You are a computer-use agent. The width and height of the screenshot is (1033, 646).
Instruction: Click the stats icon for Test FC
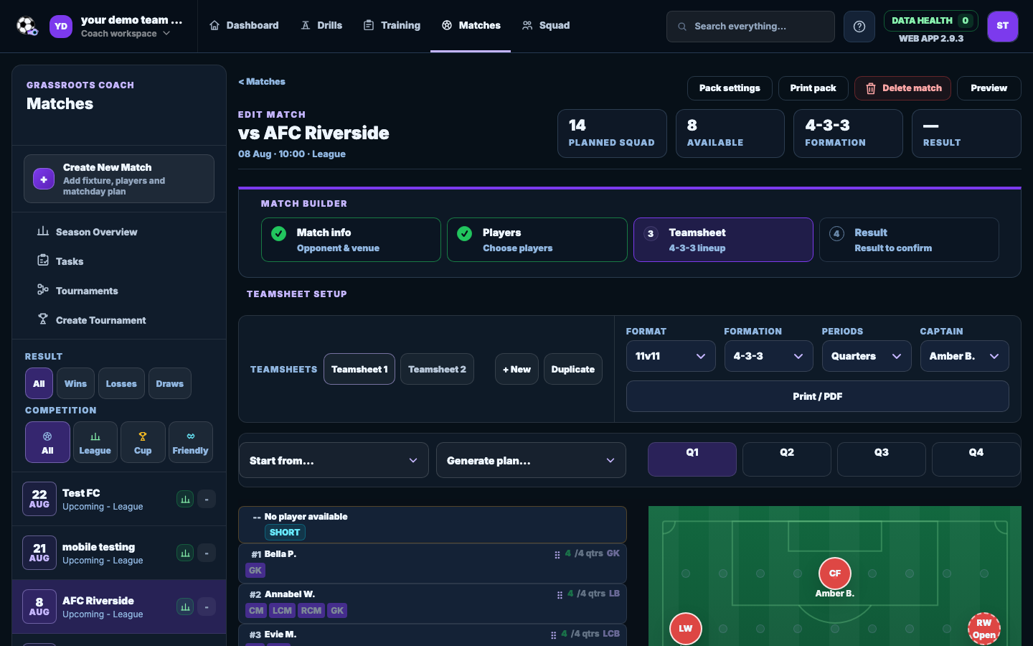(185, 499)
